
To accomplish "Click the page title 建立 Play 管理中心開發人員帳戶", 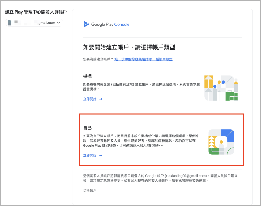I will click(36, 12).
